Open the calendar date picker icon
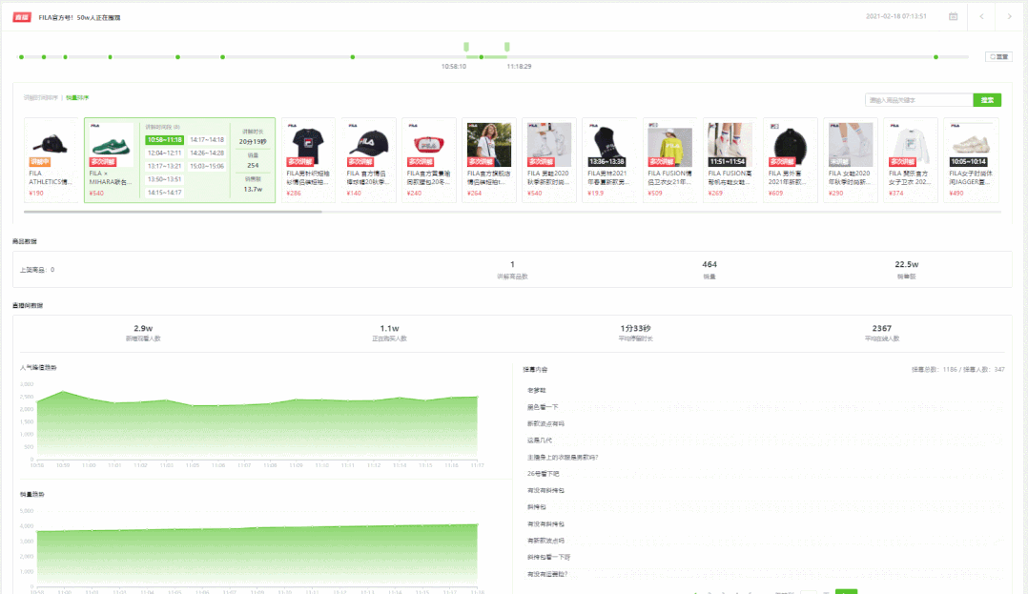1028x594 pixels. tap(953, 16)
